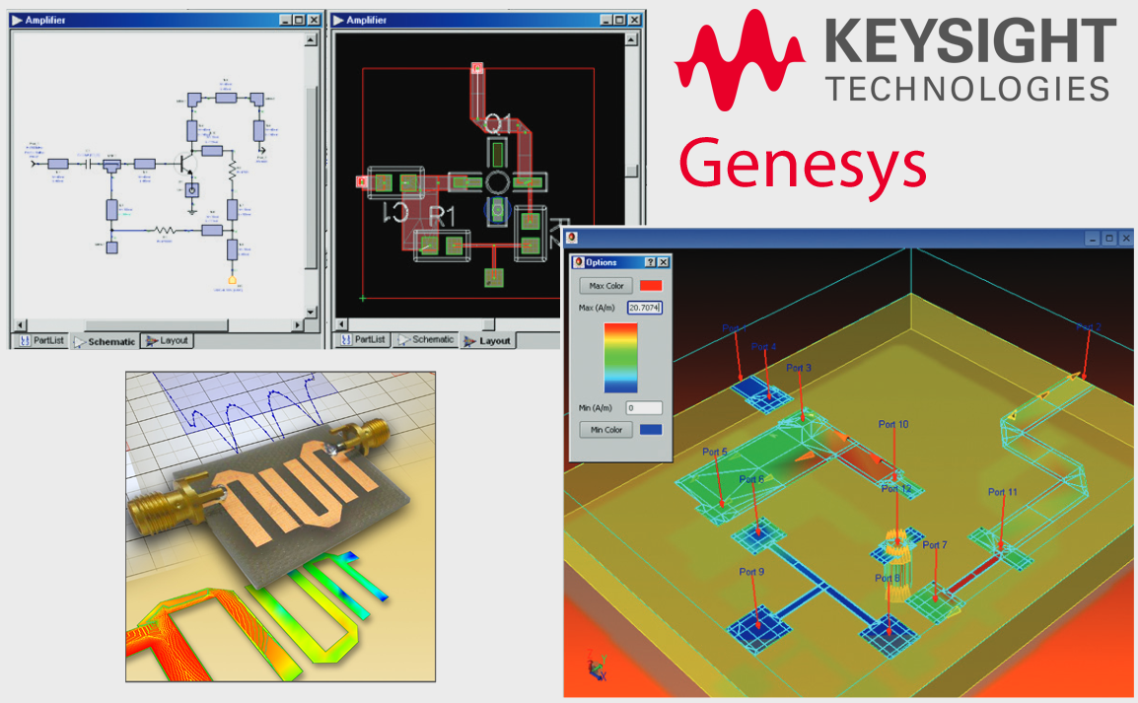
Task: Open PartList tab in layout Amplifier window
Action: 363,339
